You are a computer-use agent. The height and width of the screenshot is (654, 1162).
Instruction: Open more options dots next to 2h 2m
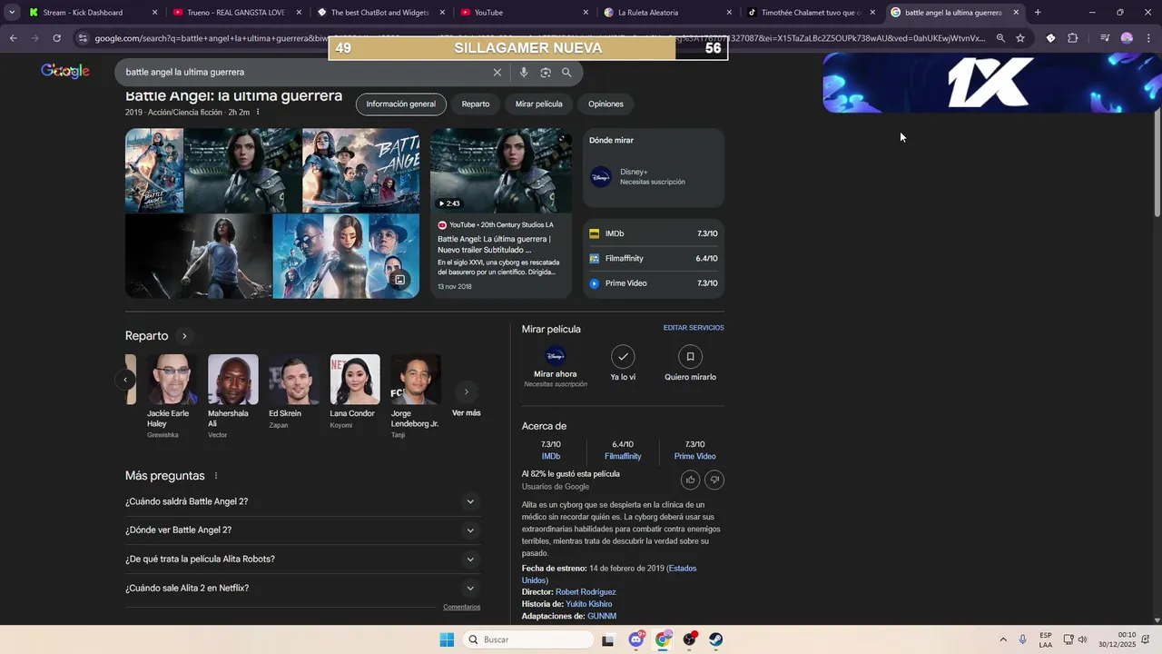[258, 112]
